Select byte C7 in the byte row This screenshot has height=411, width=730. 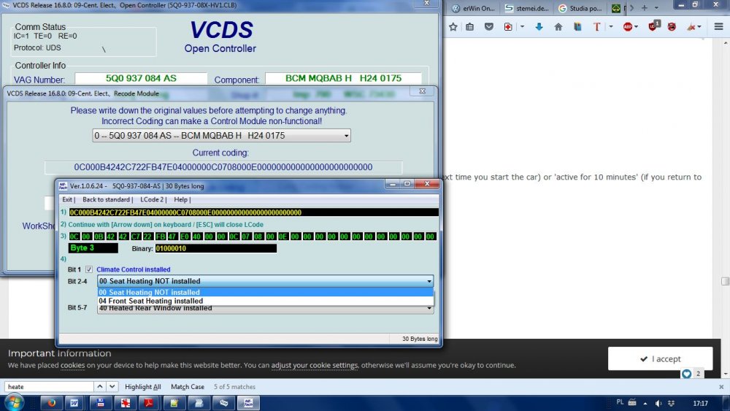[x=136, y=237]
